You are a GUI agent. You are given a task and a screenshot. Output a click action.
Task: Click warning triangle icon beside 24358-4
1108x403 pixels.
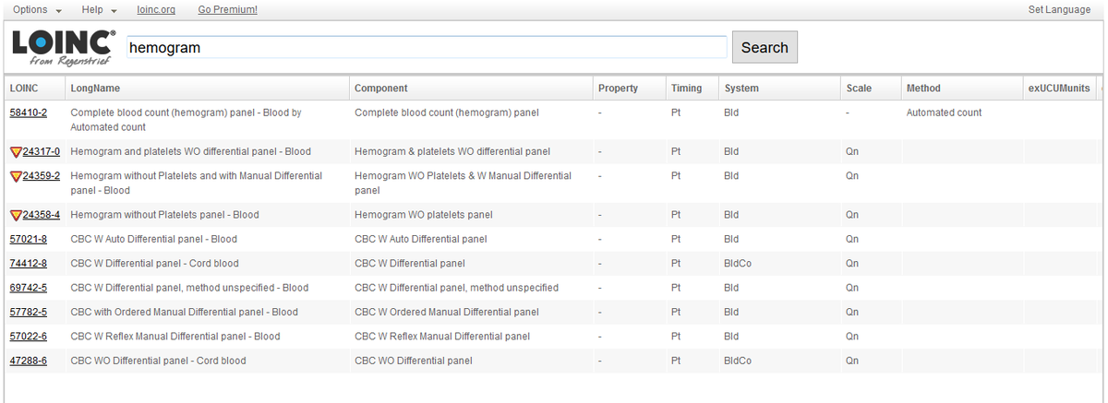(x=16, y=215)
